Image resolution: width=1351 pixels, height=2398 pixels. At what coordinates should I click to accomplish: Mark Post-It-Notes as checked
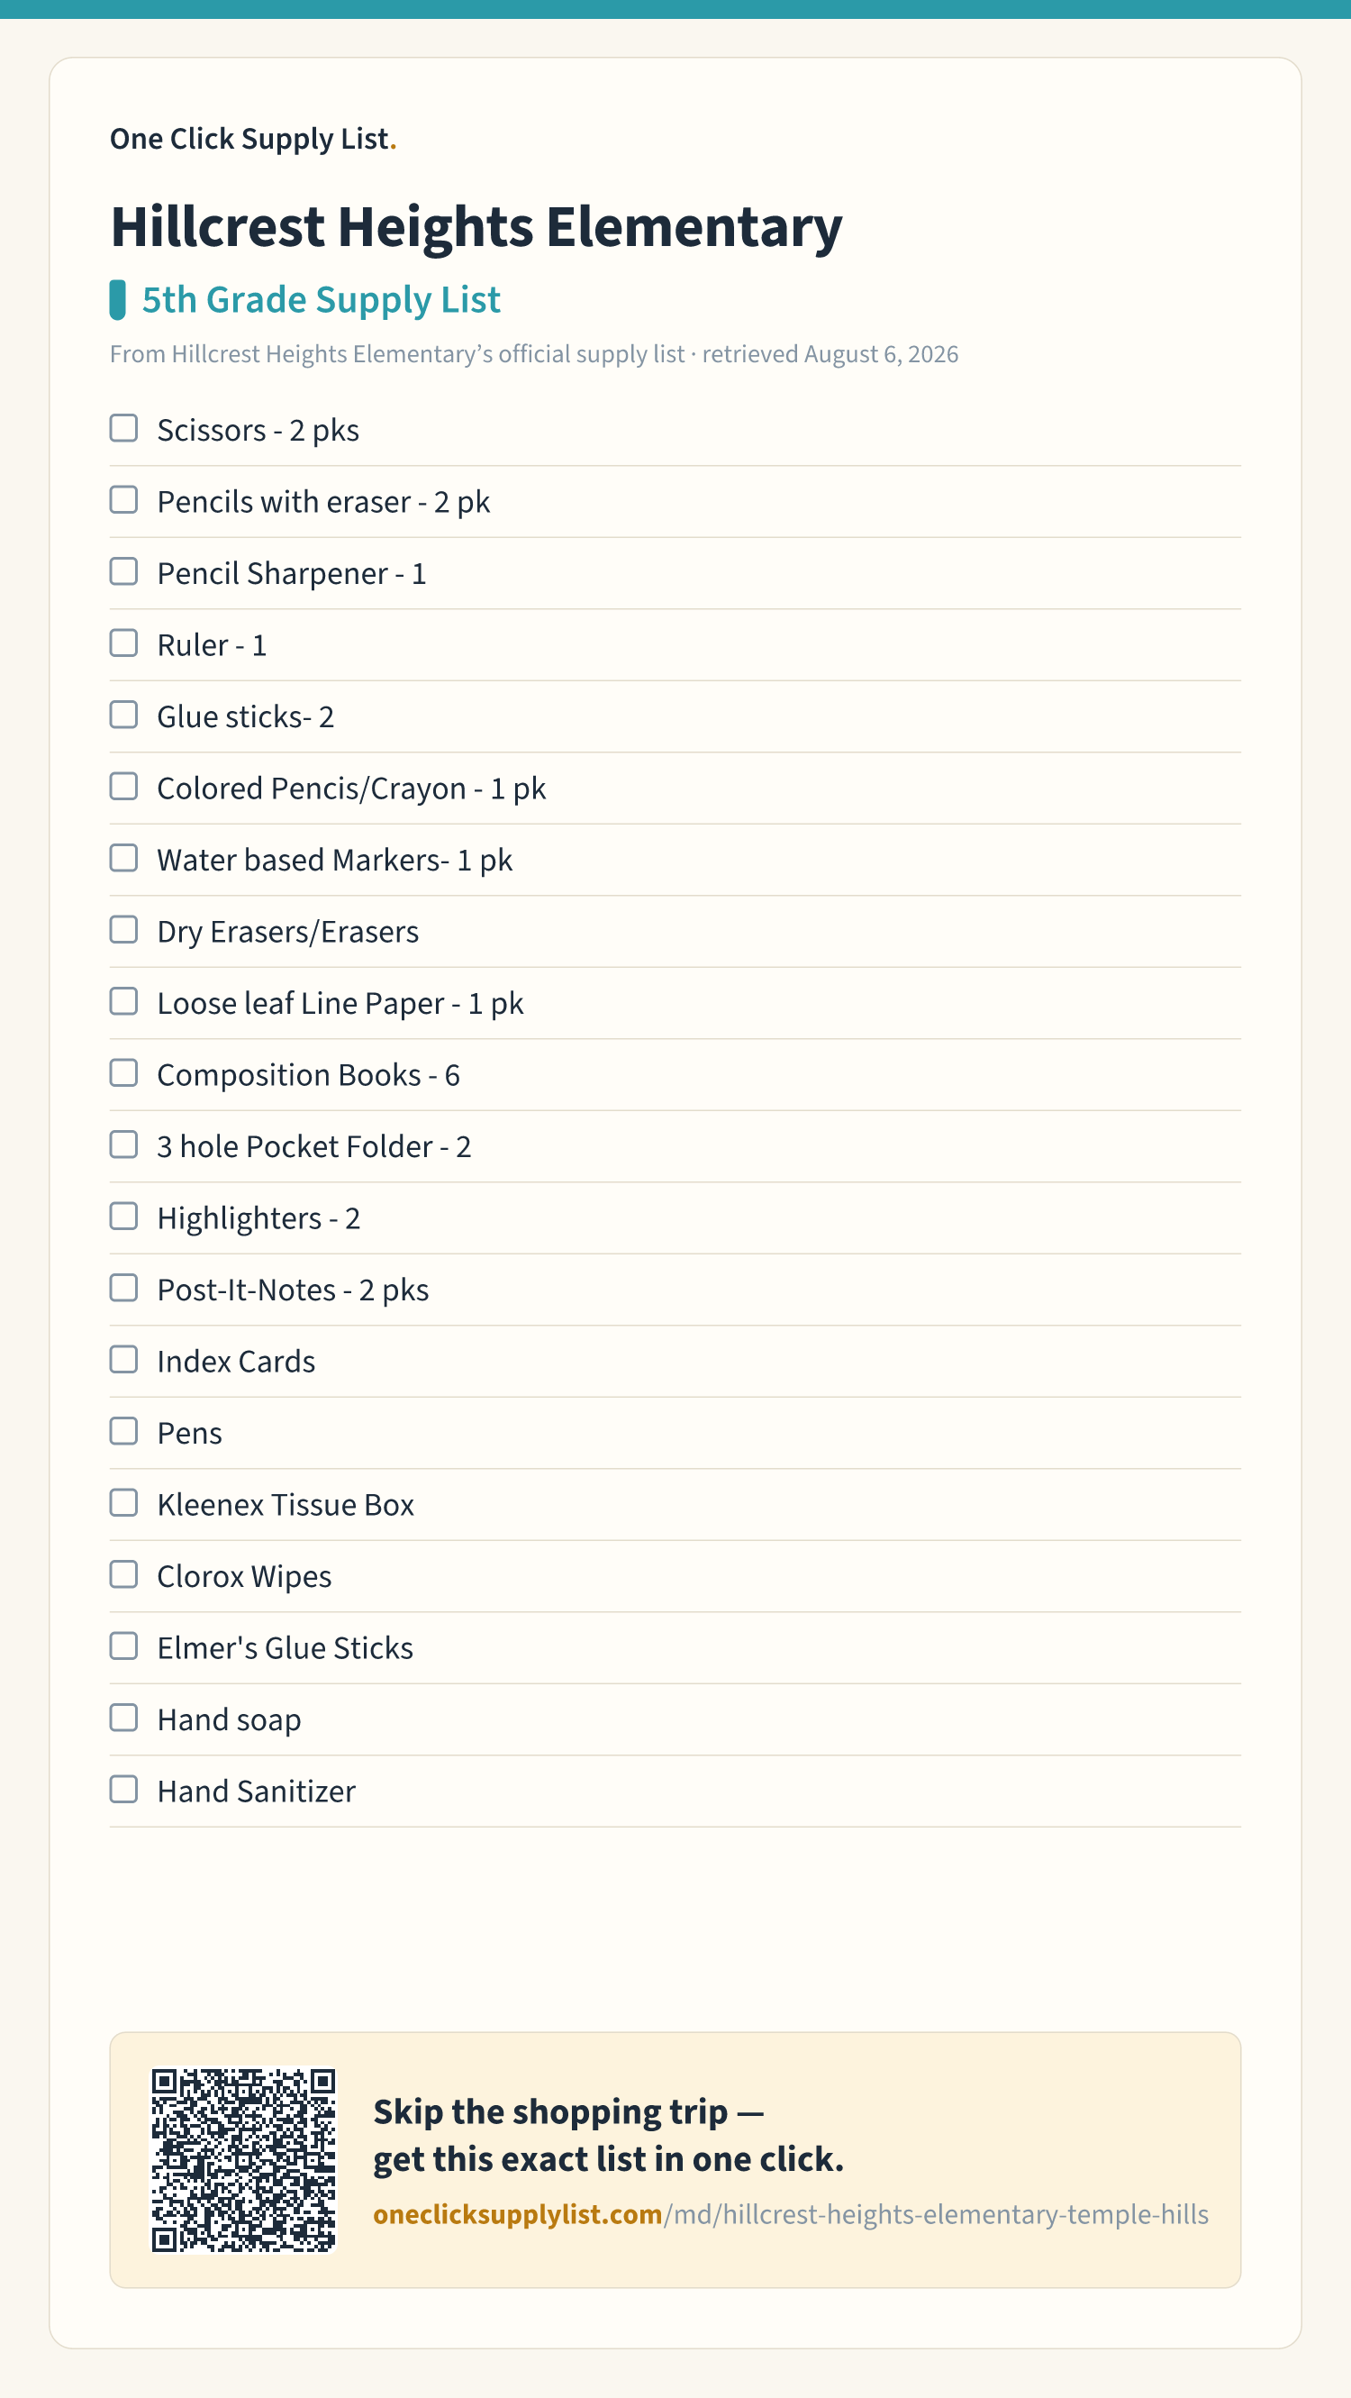pos(123,1289)
